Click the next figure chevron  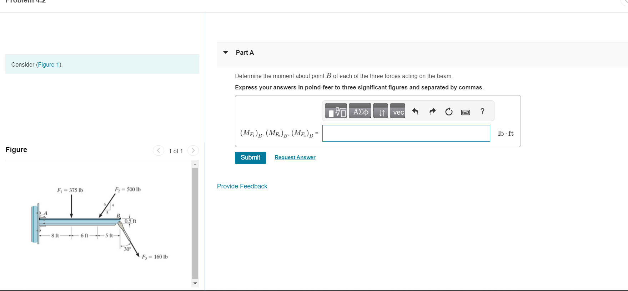[193, 150]
